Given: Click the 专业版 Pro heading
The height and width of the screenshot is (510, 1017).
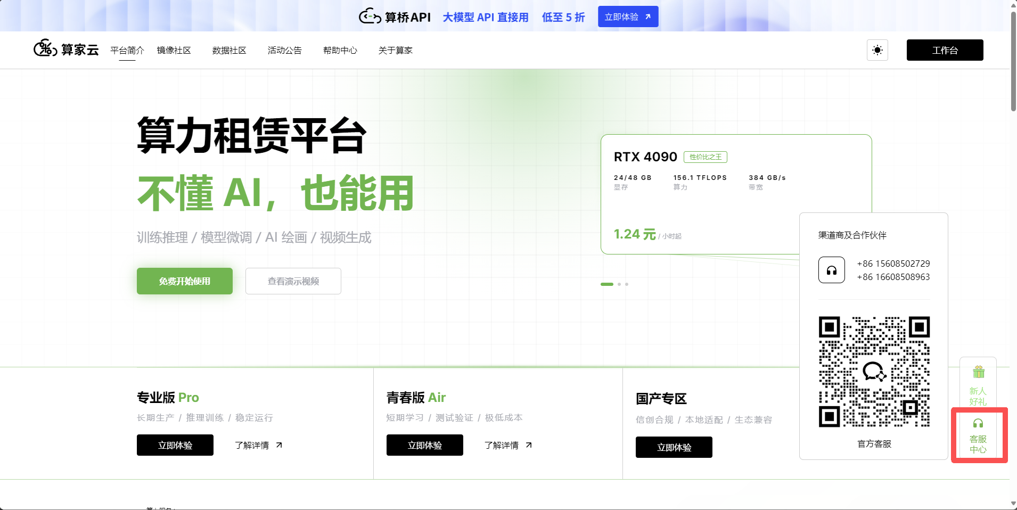Looking at the screenshot, I should 168,398.
